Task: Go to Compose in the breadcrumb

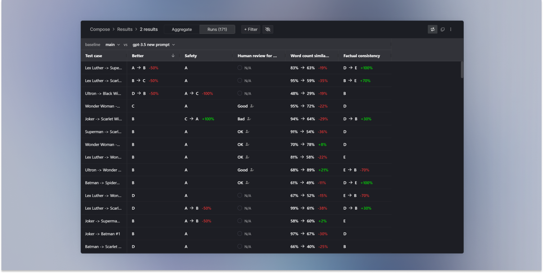Action: 100,30
